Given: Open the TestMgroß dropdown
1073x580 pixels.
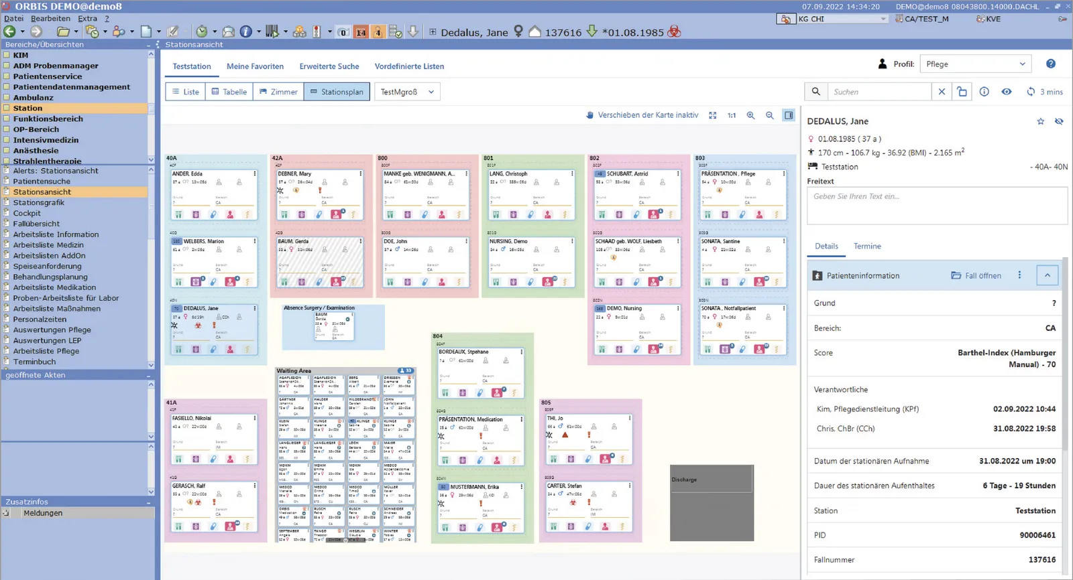Looking at the screenshot, I should [407, 92].
